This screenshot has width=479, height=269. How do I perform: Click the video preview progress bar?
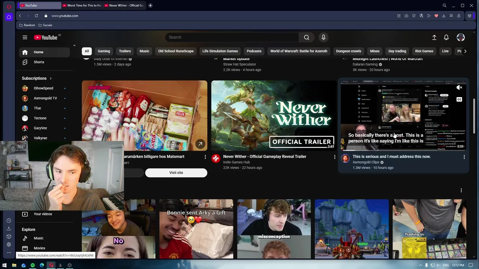403,150
